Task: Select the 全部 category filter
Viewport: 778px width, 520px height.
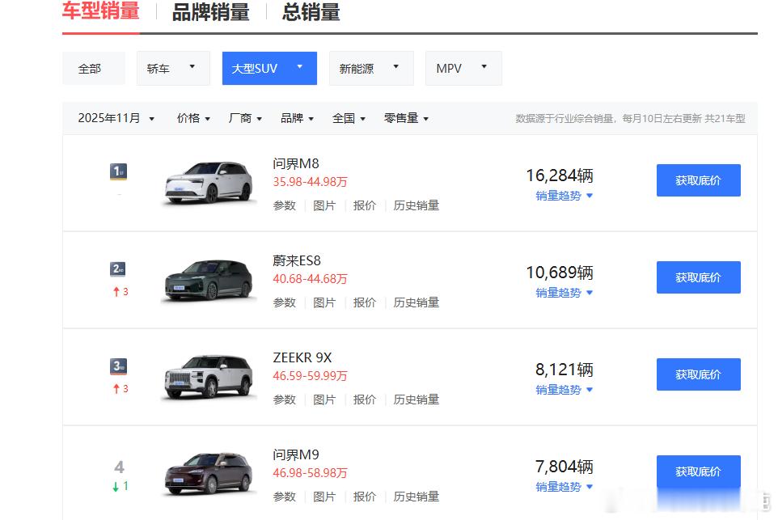Action: 93,68
